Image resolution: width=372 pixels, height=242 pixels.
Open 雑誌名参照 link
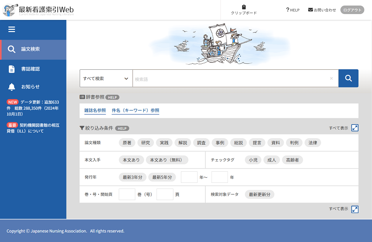(95, 110)
